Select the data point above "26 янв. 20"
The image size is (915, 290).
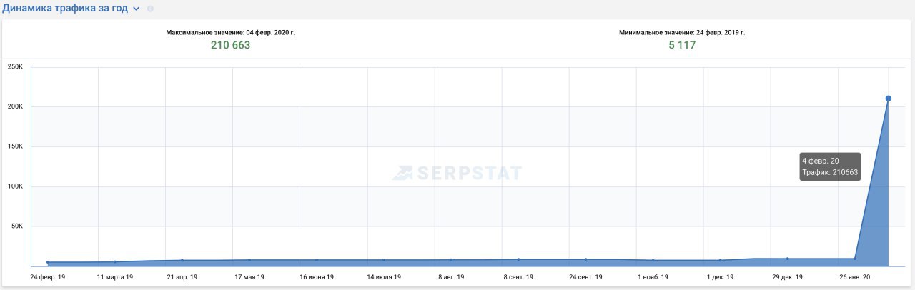[x=854, y=259]
